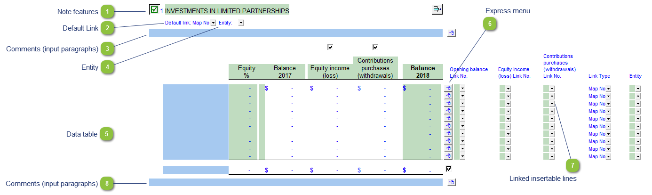
Task: Open the express menu for the bottom comments paragraph
Action: (451, 182)
